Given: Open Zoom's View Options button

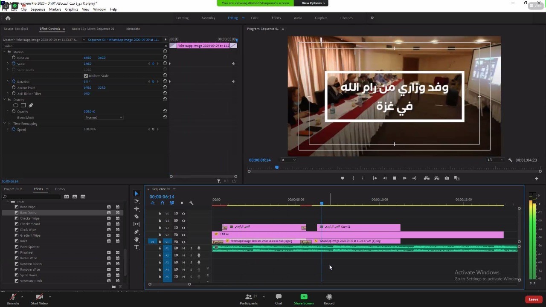Looking at the screenshot, I should coord(314,3).
